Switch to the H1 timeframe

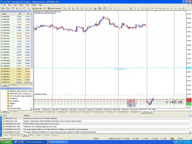click(168, 8)
